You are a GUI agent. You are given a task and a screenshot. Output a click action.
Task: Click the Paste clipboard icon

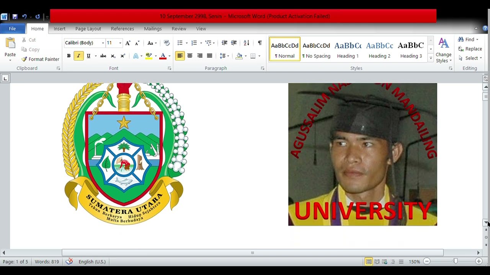coord(10,43)
